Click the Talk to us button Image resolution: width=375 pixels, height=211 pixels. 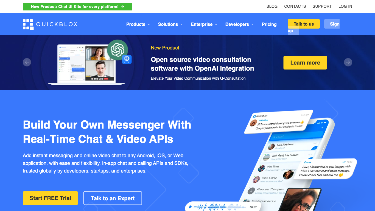click(304, 24)
